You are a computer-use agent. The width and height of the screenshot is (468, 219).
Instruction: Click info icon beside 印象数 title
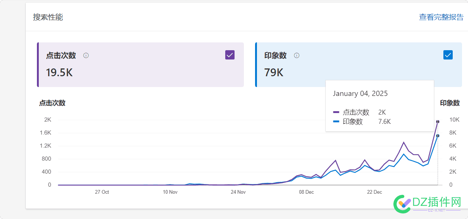pos(296,55)
